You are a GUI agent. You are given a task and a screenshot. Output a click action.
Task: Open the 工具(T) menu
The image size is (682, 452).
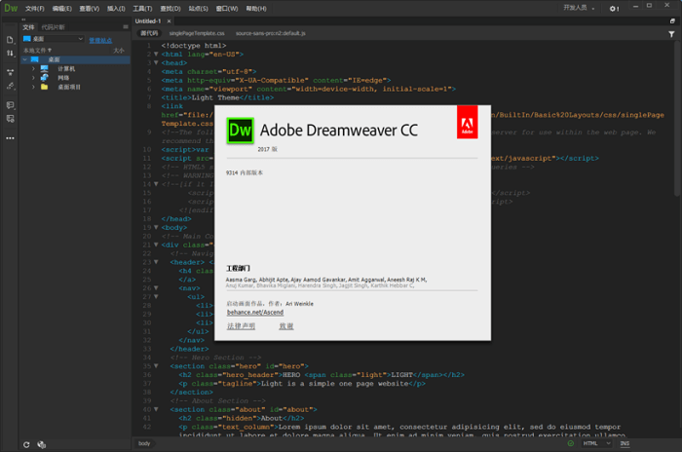tap(142, 9)
